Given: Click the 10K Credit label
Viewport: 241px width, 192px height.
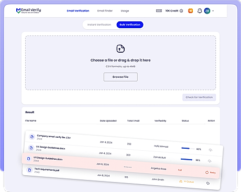Looking at the screenshot, I should pyautogui.click(x=172, y=11).
